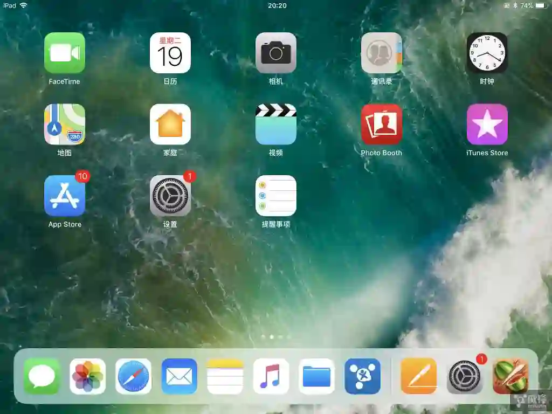Tap the FaceTime label text
The image size is (552, 414).
(65, 81)
